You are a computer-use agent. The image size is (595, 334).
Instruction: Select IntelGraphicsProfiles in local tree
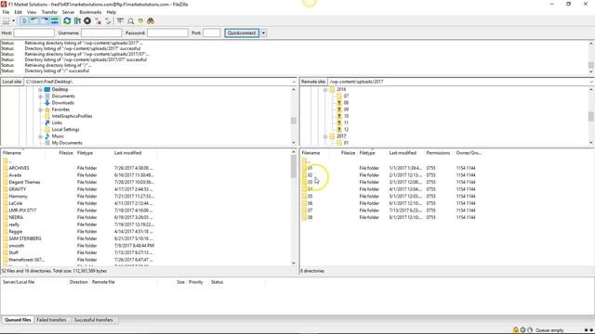72,116
